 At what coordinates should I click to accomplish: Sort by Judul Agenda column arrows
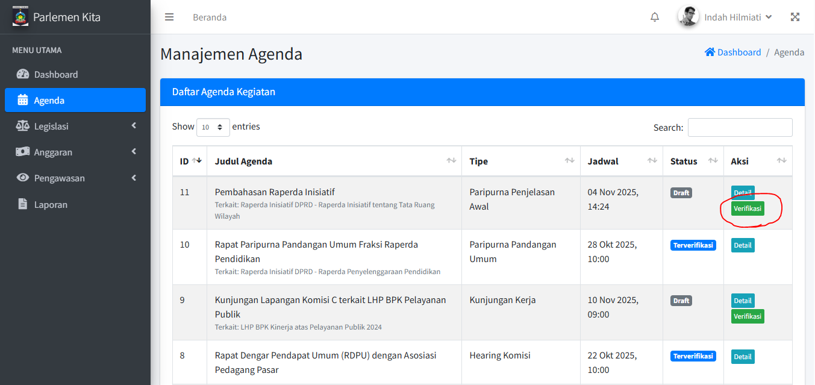click(x=451, y=161)
